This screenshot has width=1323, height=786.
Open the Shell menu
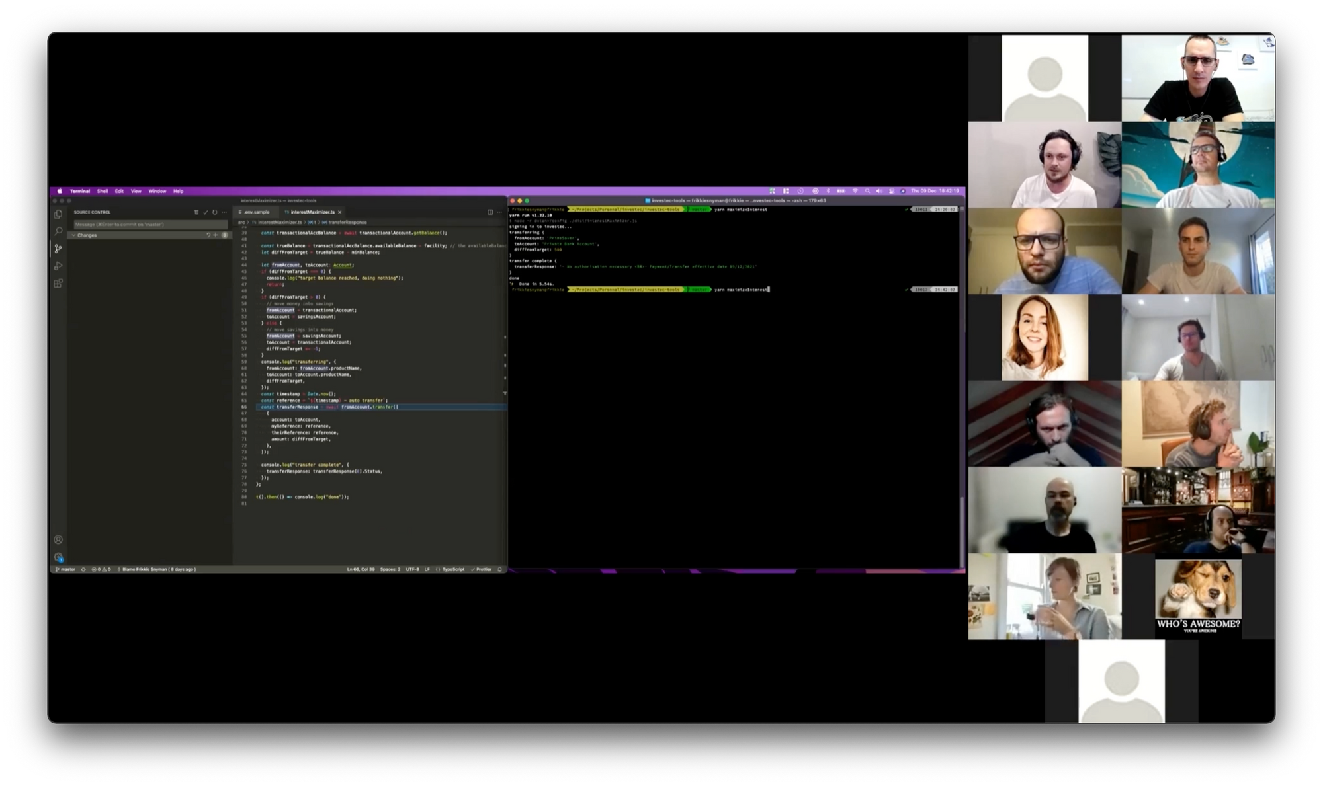click(103, 191)
